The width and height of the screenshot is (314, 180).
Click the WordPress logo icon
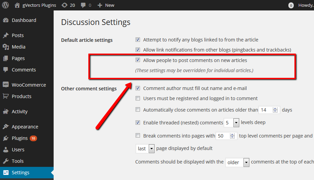6,5
